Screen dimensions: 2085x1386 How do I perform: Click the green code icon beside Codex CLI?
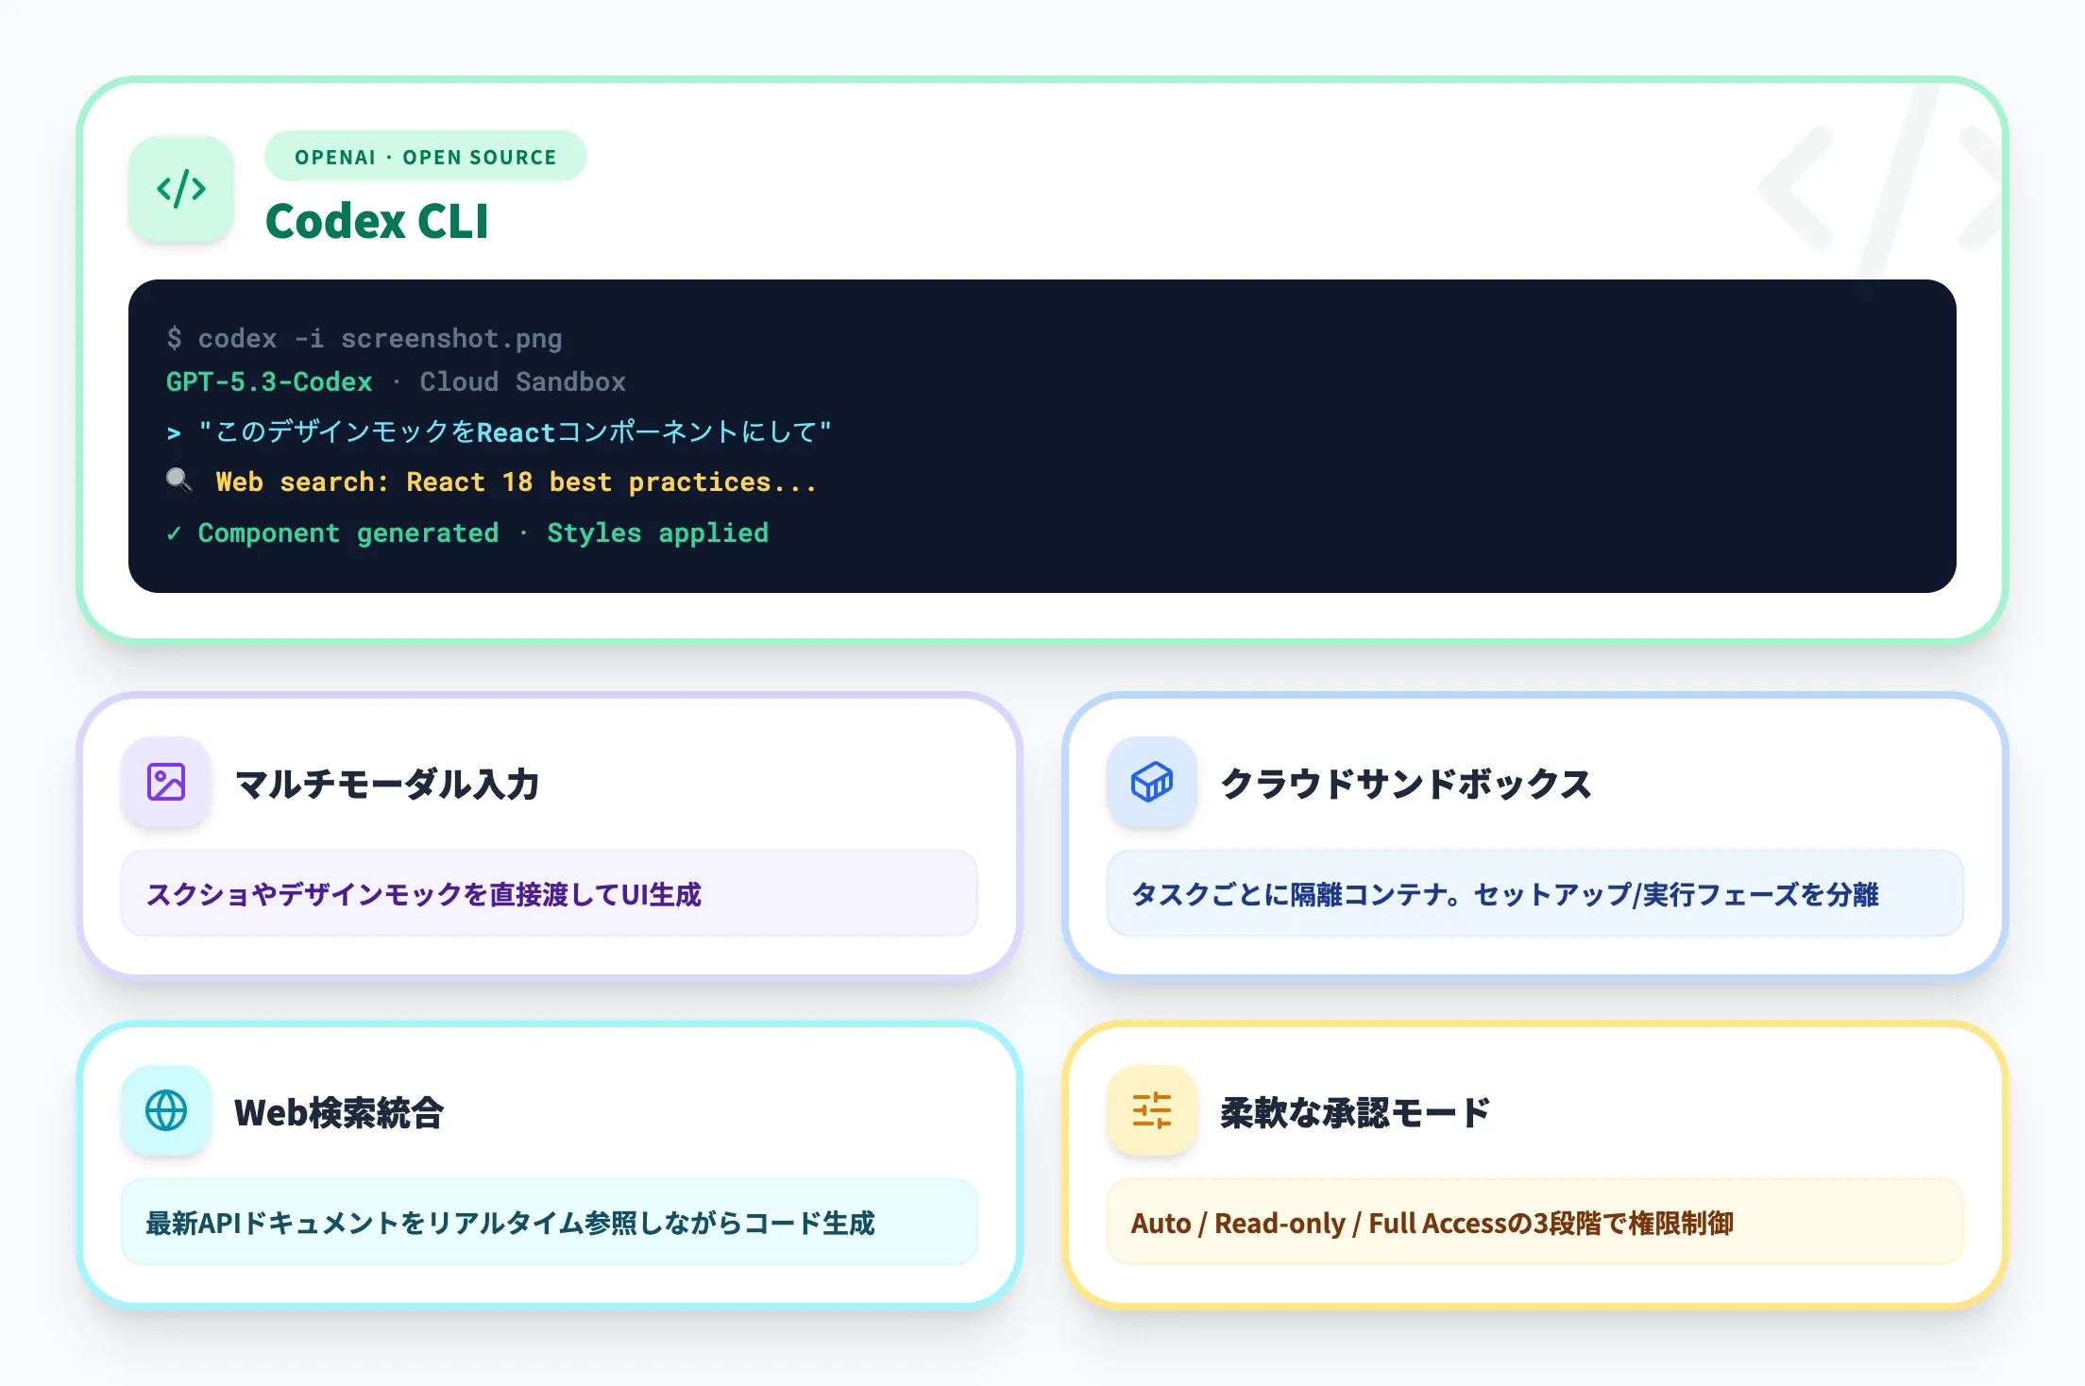(x=181, y=189)
